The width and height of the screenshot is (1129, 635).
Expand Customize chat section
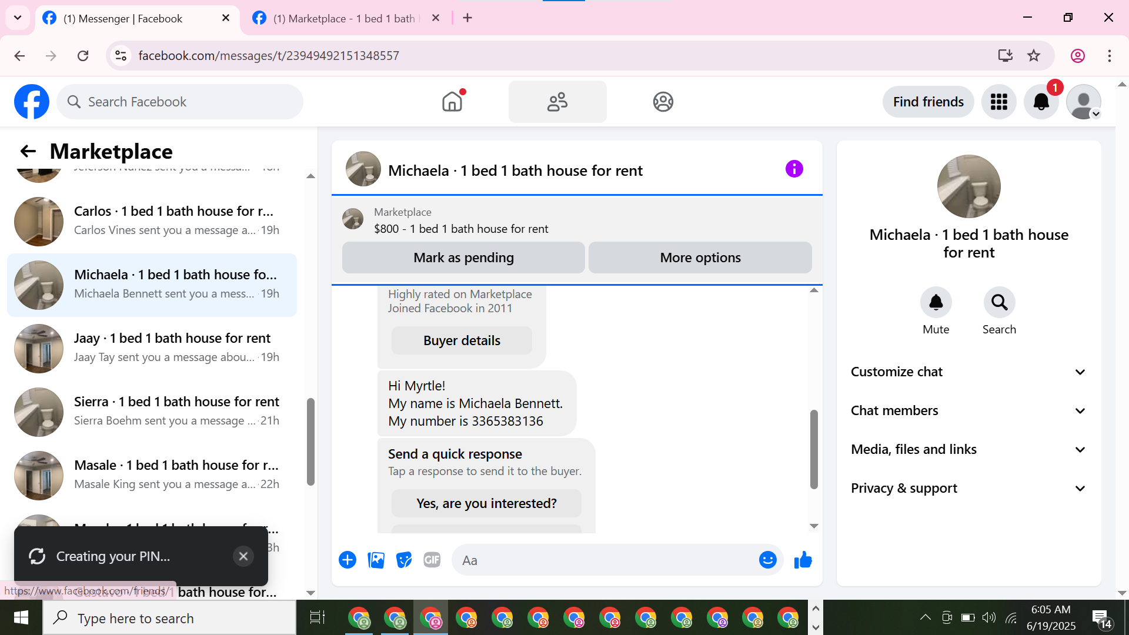[x=968, y=372]
